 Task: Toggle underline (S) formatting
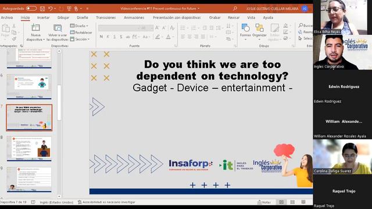click(x=115, y=37)
